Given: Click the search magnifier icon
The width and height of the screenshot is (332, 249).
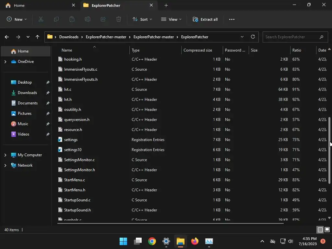Looking at the screenshot, I should point(321,37).
